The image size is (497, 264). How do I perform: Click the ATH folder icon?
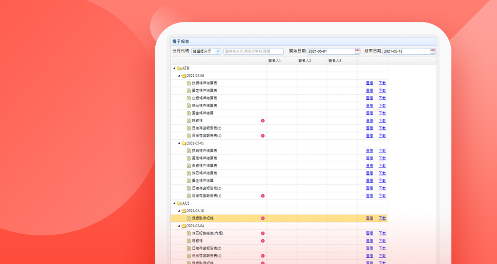(179, 68)
